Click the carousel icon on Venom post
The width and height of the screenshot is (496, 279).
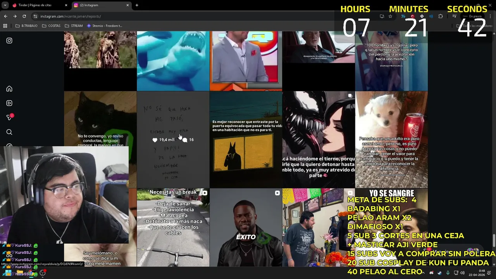point(350,96)
